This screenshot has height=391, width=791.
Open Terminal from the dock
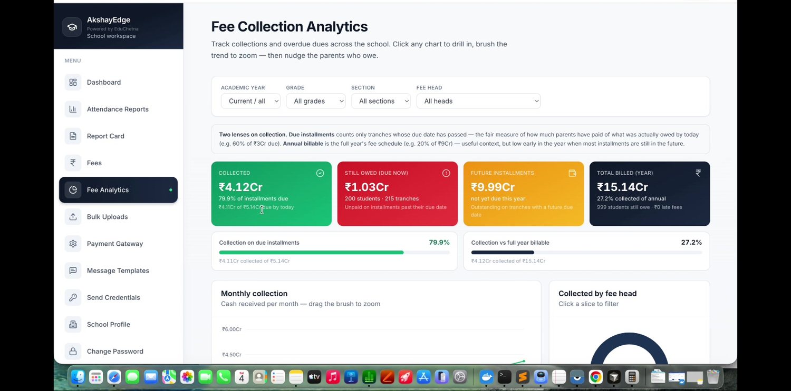click(505, 377)
